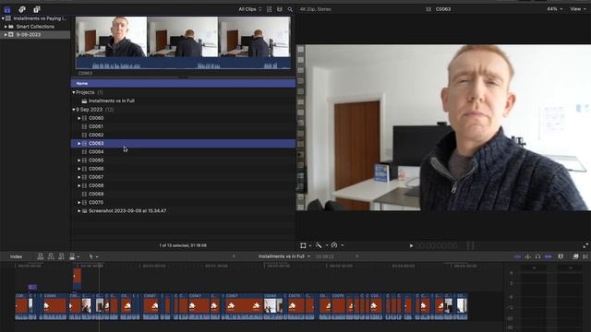Expand clip C0060 disclosure triangle

tap(79, 118)
